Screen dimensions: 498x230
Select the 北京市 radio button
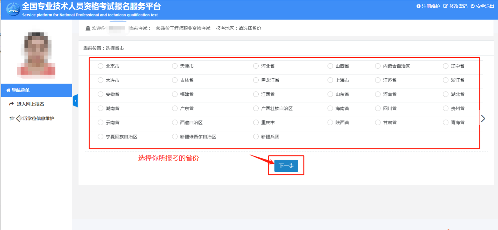click(x=100, y=66)
